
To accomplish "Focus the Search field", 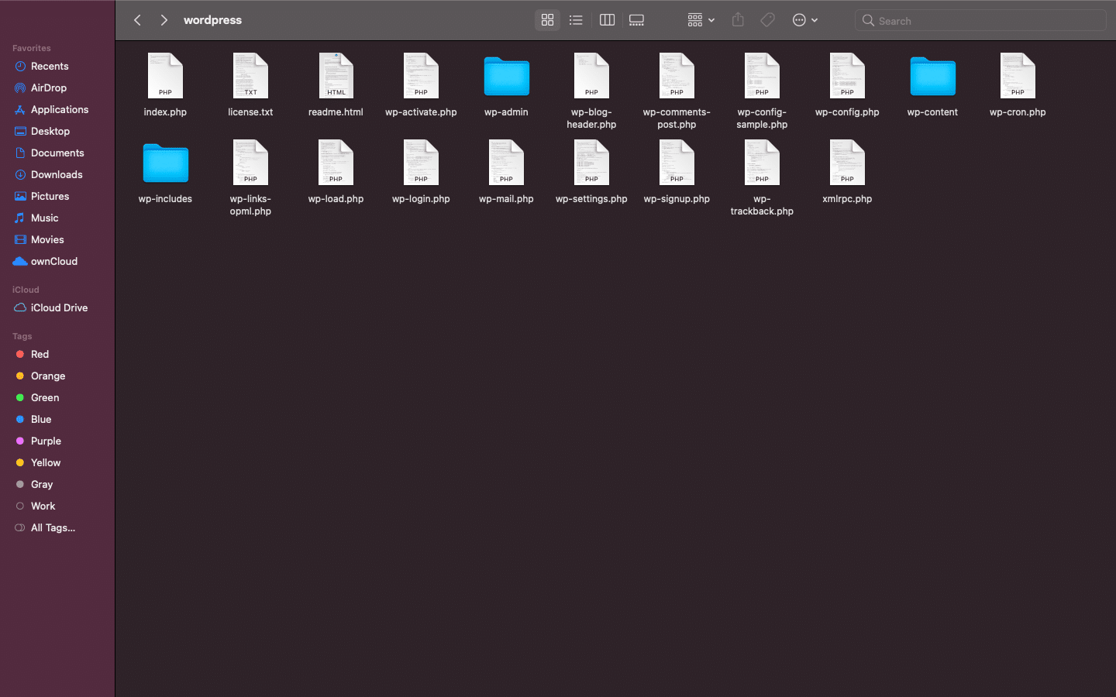I will [x=980, y=20].
